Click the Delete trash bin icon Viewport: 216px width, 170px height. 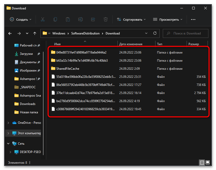(106, 20)
